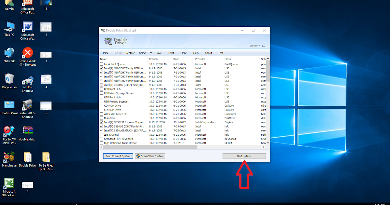
Task: Click Print in the menu bar
Action: point(171,53)
